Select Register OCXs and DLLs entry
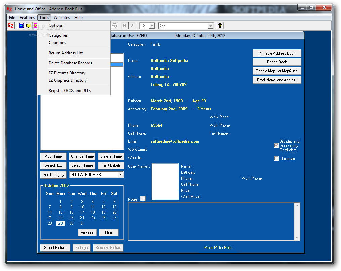 74,91
